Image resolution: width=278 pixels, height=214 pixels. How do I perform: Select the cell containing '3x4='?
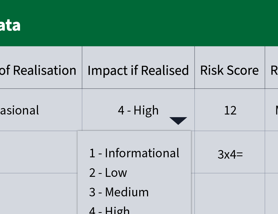[x=230, y=154]
